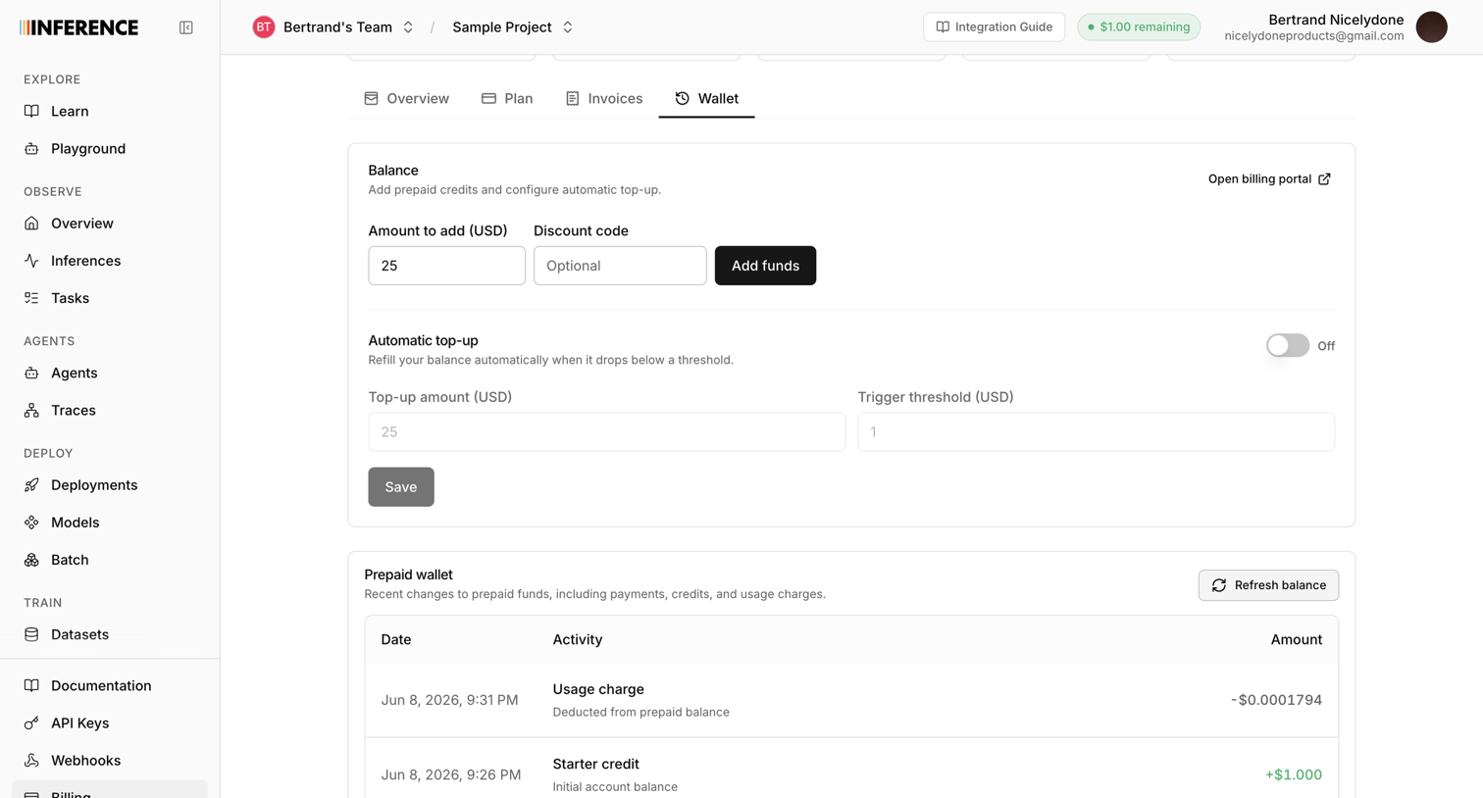The height and width of the screenshot is (798, 1483).
Task: Switch to the Invoices tab
Action: [604, 98]
